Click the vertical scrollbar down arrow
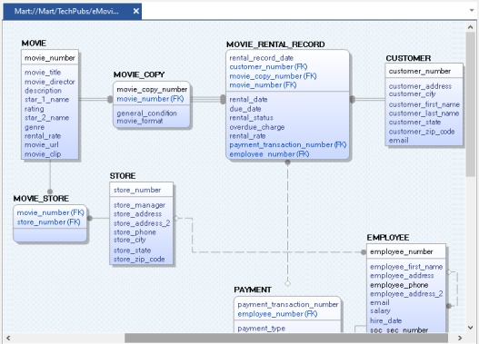 [x=471, y=328]
